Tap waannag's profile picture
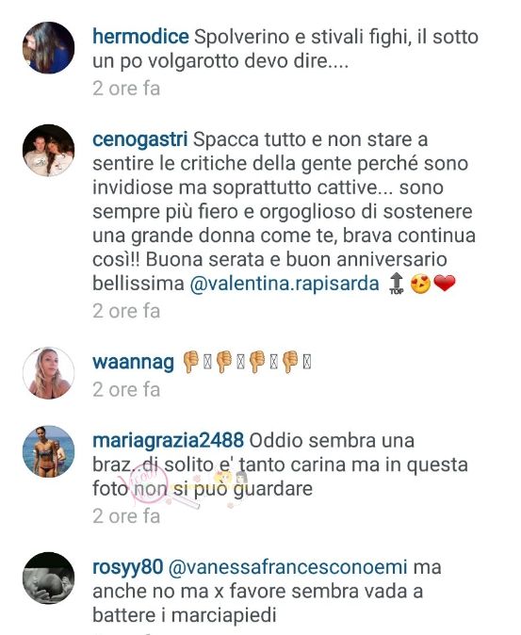The height and width of the screenshot is (635, 521). tap(49, 373)
